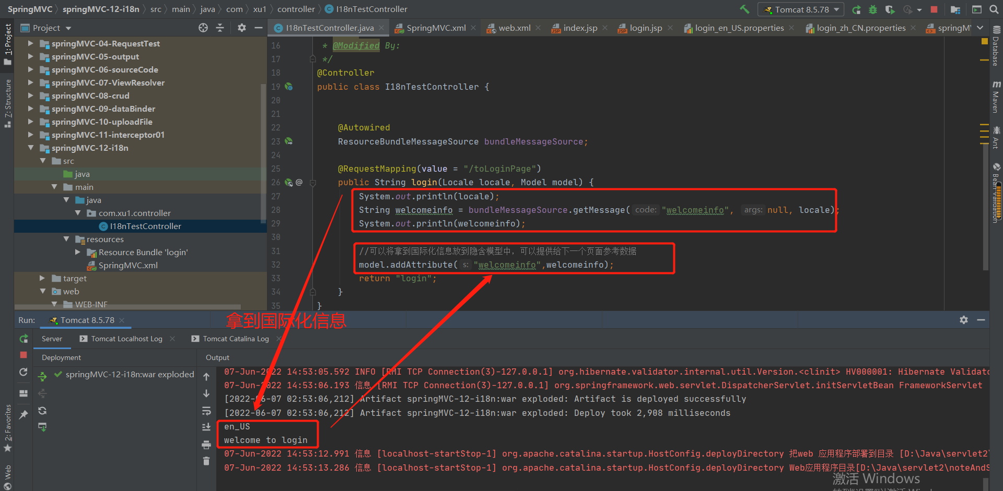Screen dimensions: 1003x491
Task: Click request mapping gutter icon line 26
Action: tap(289, 182)
